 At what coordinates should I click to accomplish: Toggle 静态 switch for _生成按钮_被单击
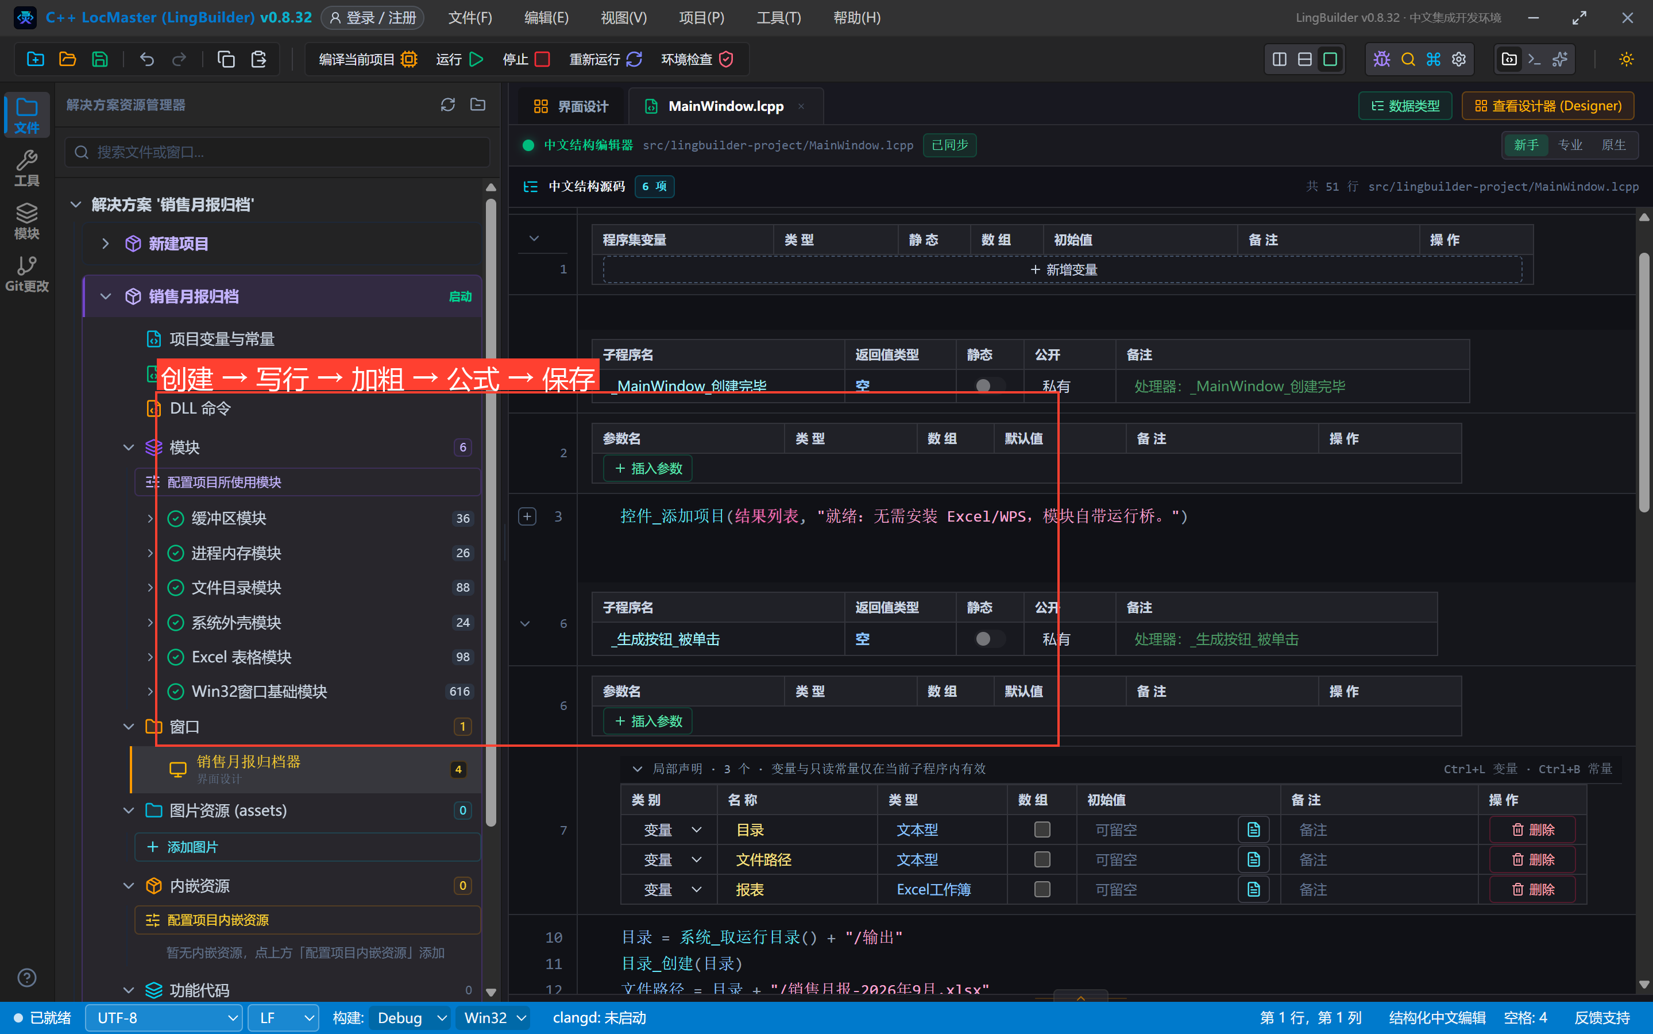coord(988,639)
